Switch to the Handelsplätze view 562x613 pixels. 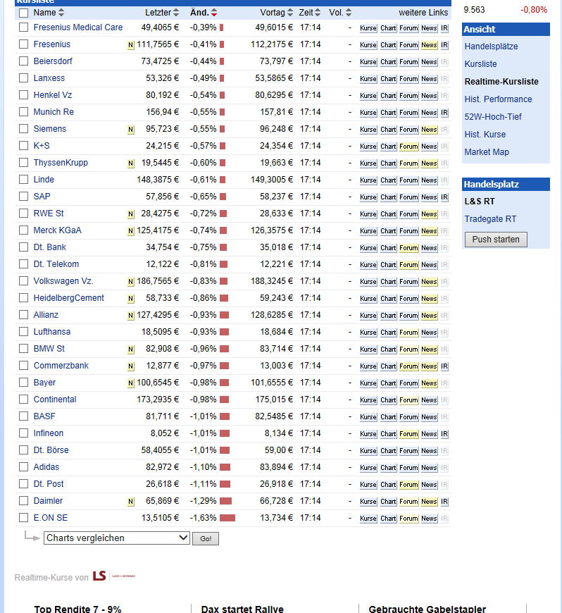(x=491, y=46)
